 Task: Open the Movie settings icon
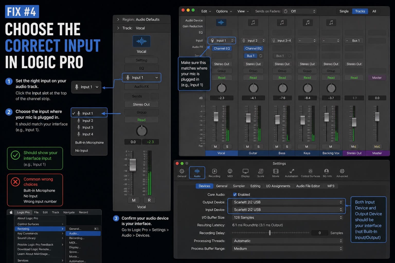tap(276, 173)
